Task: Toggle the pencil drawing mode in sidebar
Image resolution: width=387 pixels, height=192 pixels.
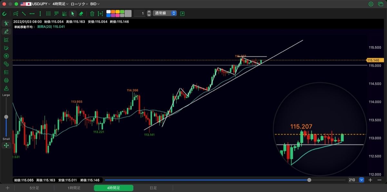Action: 6,32
